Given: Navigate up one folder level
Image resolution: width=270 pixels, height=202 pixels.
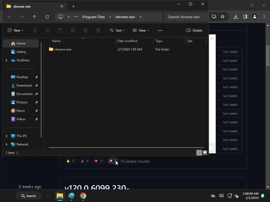Looking at the screenshot, I should (x=35, y=17).
